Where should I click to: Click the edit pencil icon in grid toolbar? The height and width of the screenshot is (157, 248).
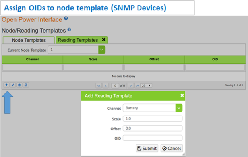pos(13,85)
